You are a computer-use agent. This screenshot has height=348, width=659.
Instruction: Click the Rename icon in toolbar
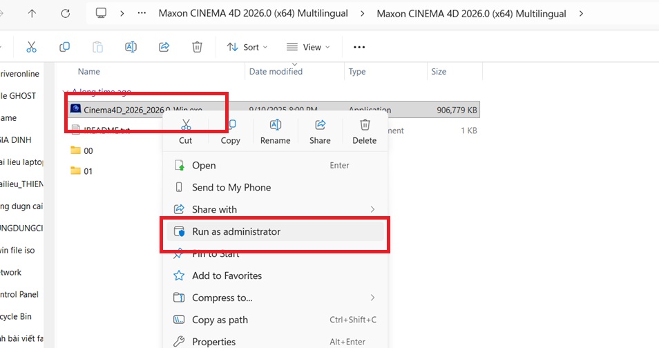pos(131,47)
